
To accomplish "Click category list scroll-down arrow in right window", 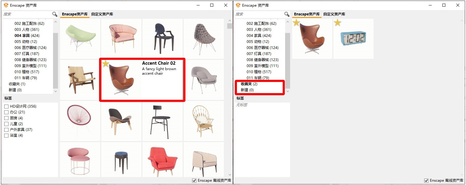I will (288, 91).
